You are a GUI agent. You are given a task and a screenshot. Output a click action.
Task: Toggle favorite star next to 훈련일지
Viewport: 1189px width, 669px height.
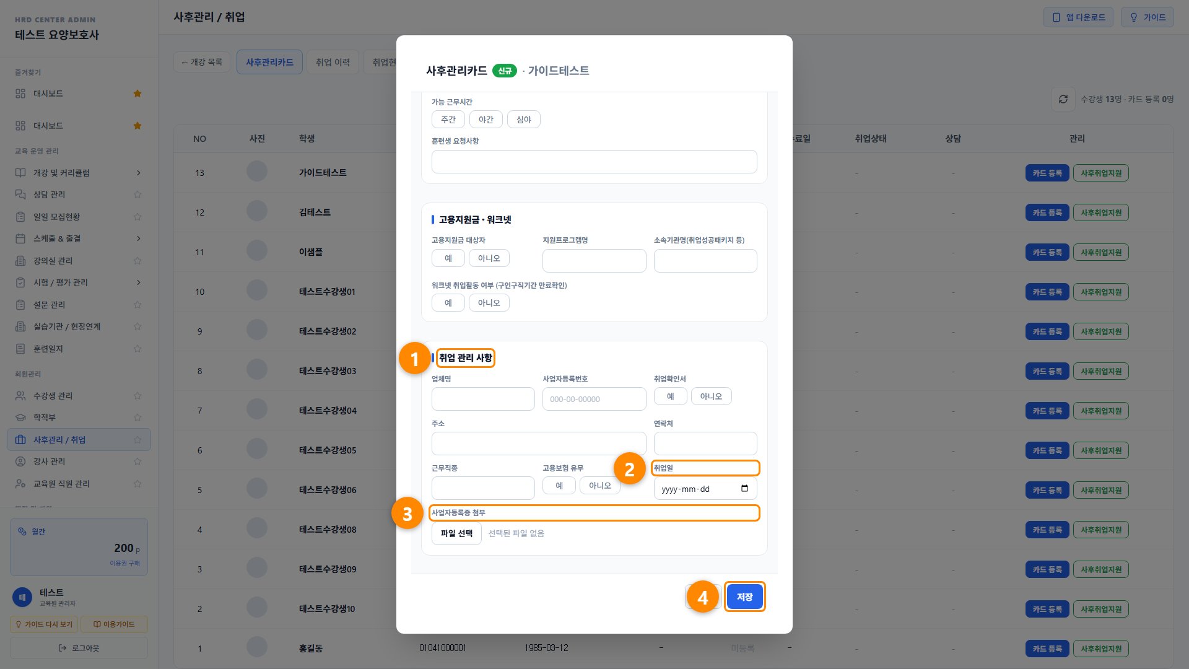coord(137,349)
